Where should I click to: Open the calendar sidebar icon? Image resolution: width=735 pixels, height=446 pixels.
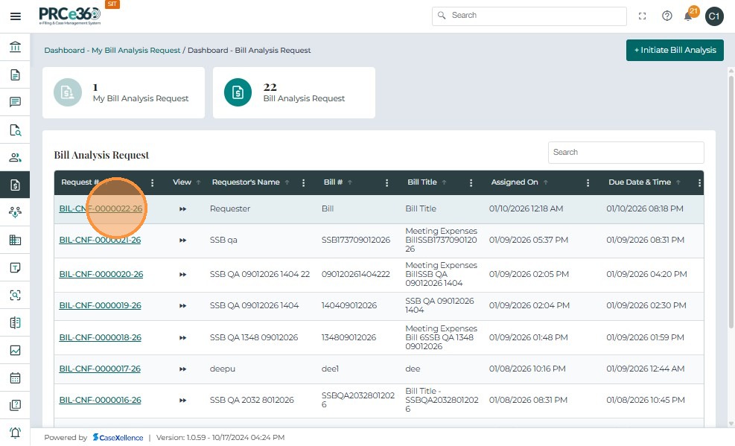tap(15, 377)
